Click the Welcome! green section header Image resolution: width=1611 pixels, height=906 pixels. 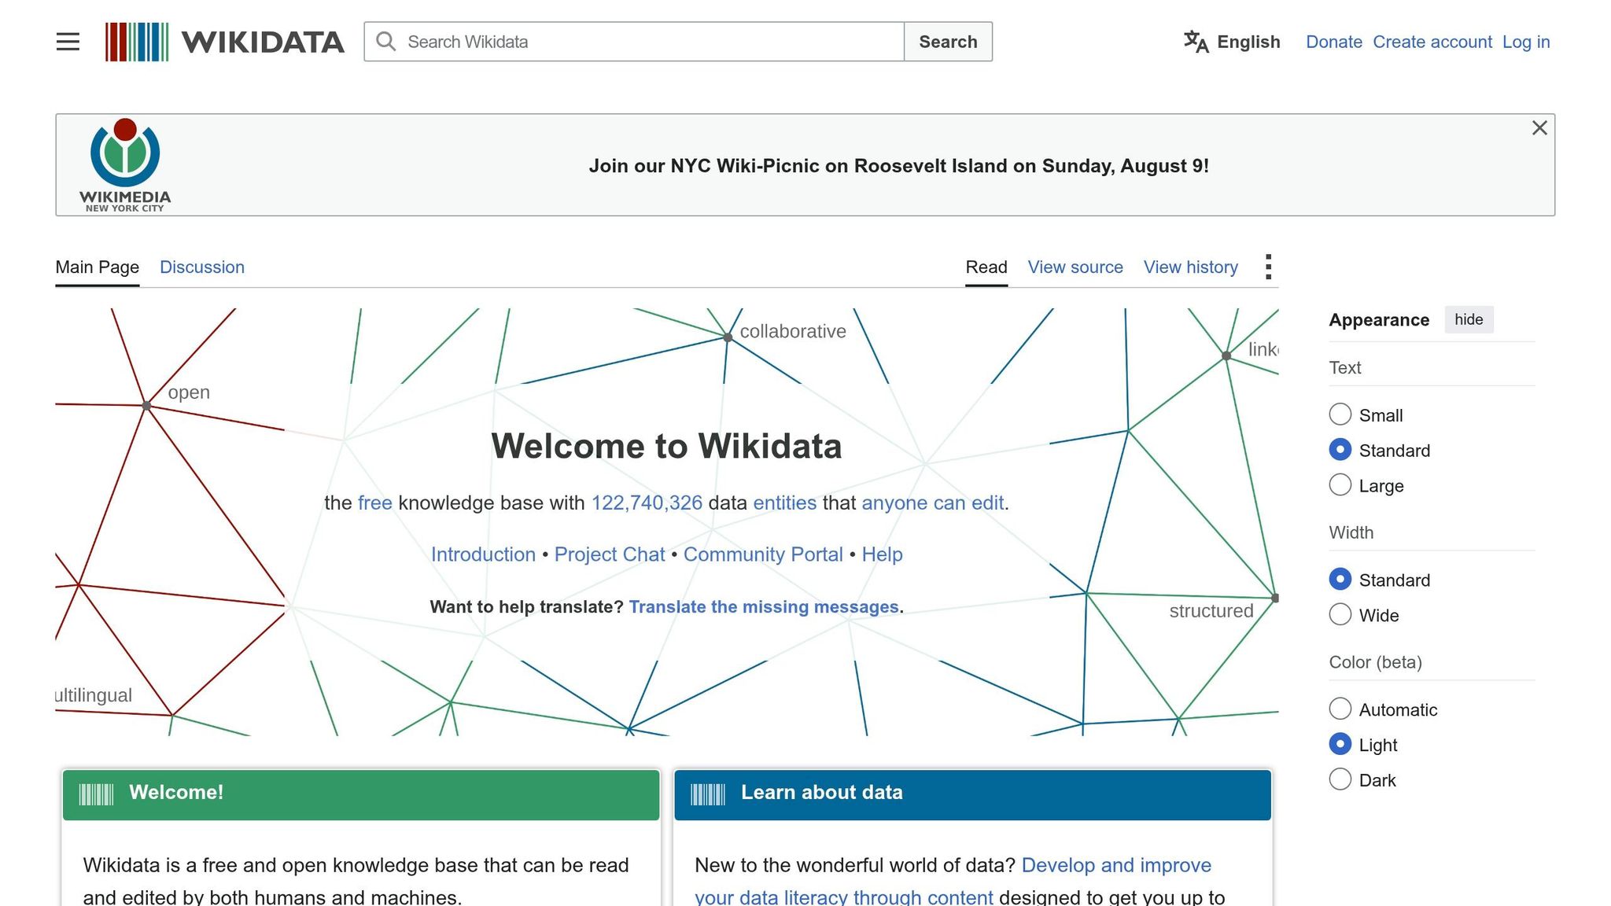361,794
